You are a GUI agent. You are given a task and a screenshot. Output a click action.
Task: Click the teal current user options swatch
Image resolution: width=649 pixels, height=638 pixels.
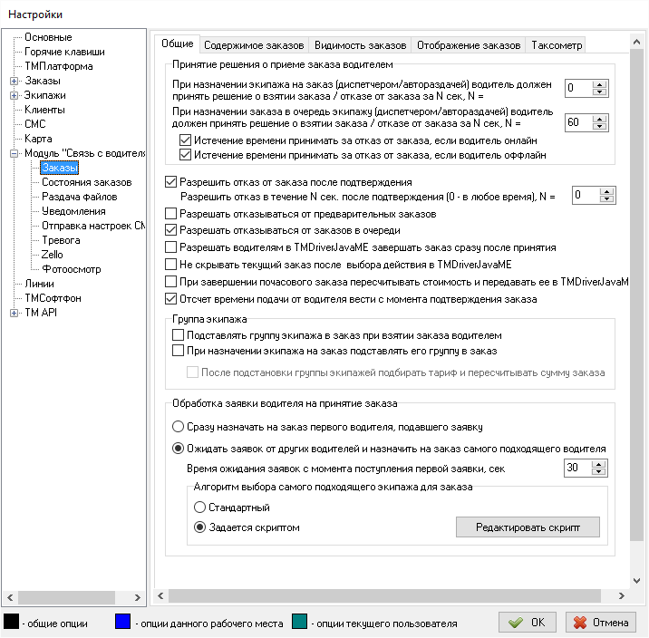pos(299,623)
